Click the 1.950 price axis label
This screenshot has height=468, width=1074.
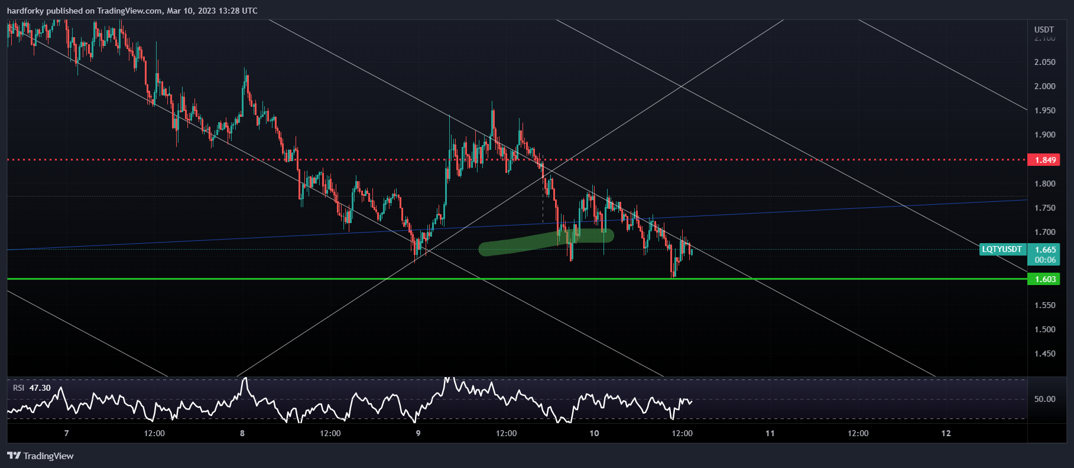[x=1044, y=110]
